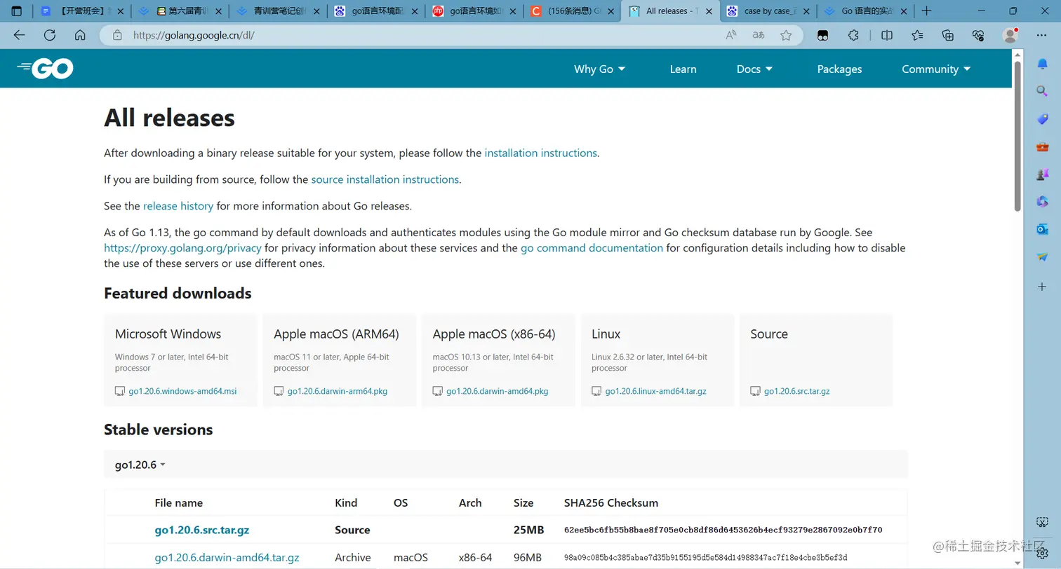
Task: Download go1.20.6.linux-amd64.tar.gz from featured downloads
Action: coord(656,391)
